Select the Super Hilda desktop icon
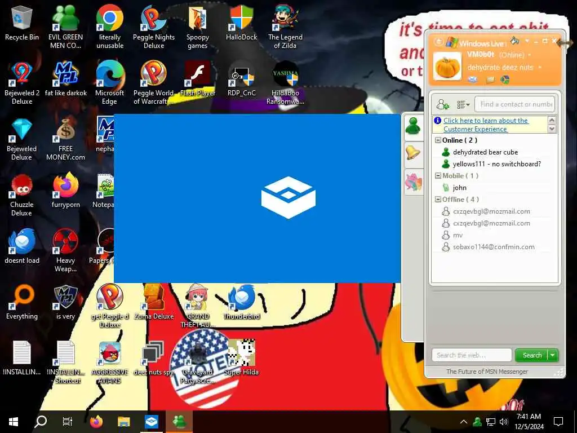Viewport: 577px width, 433px height. click(x=241, y=358)
